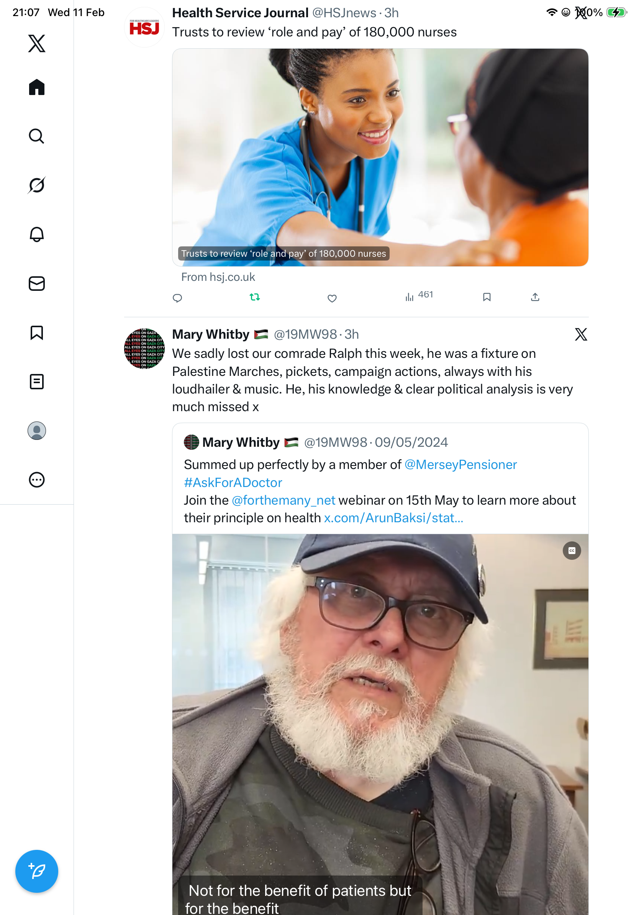Open the @MerseyPensioner mention link

click(x=460, y=465)
